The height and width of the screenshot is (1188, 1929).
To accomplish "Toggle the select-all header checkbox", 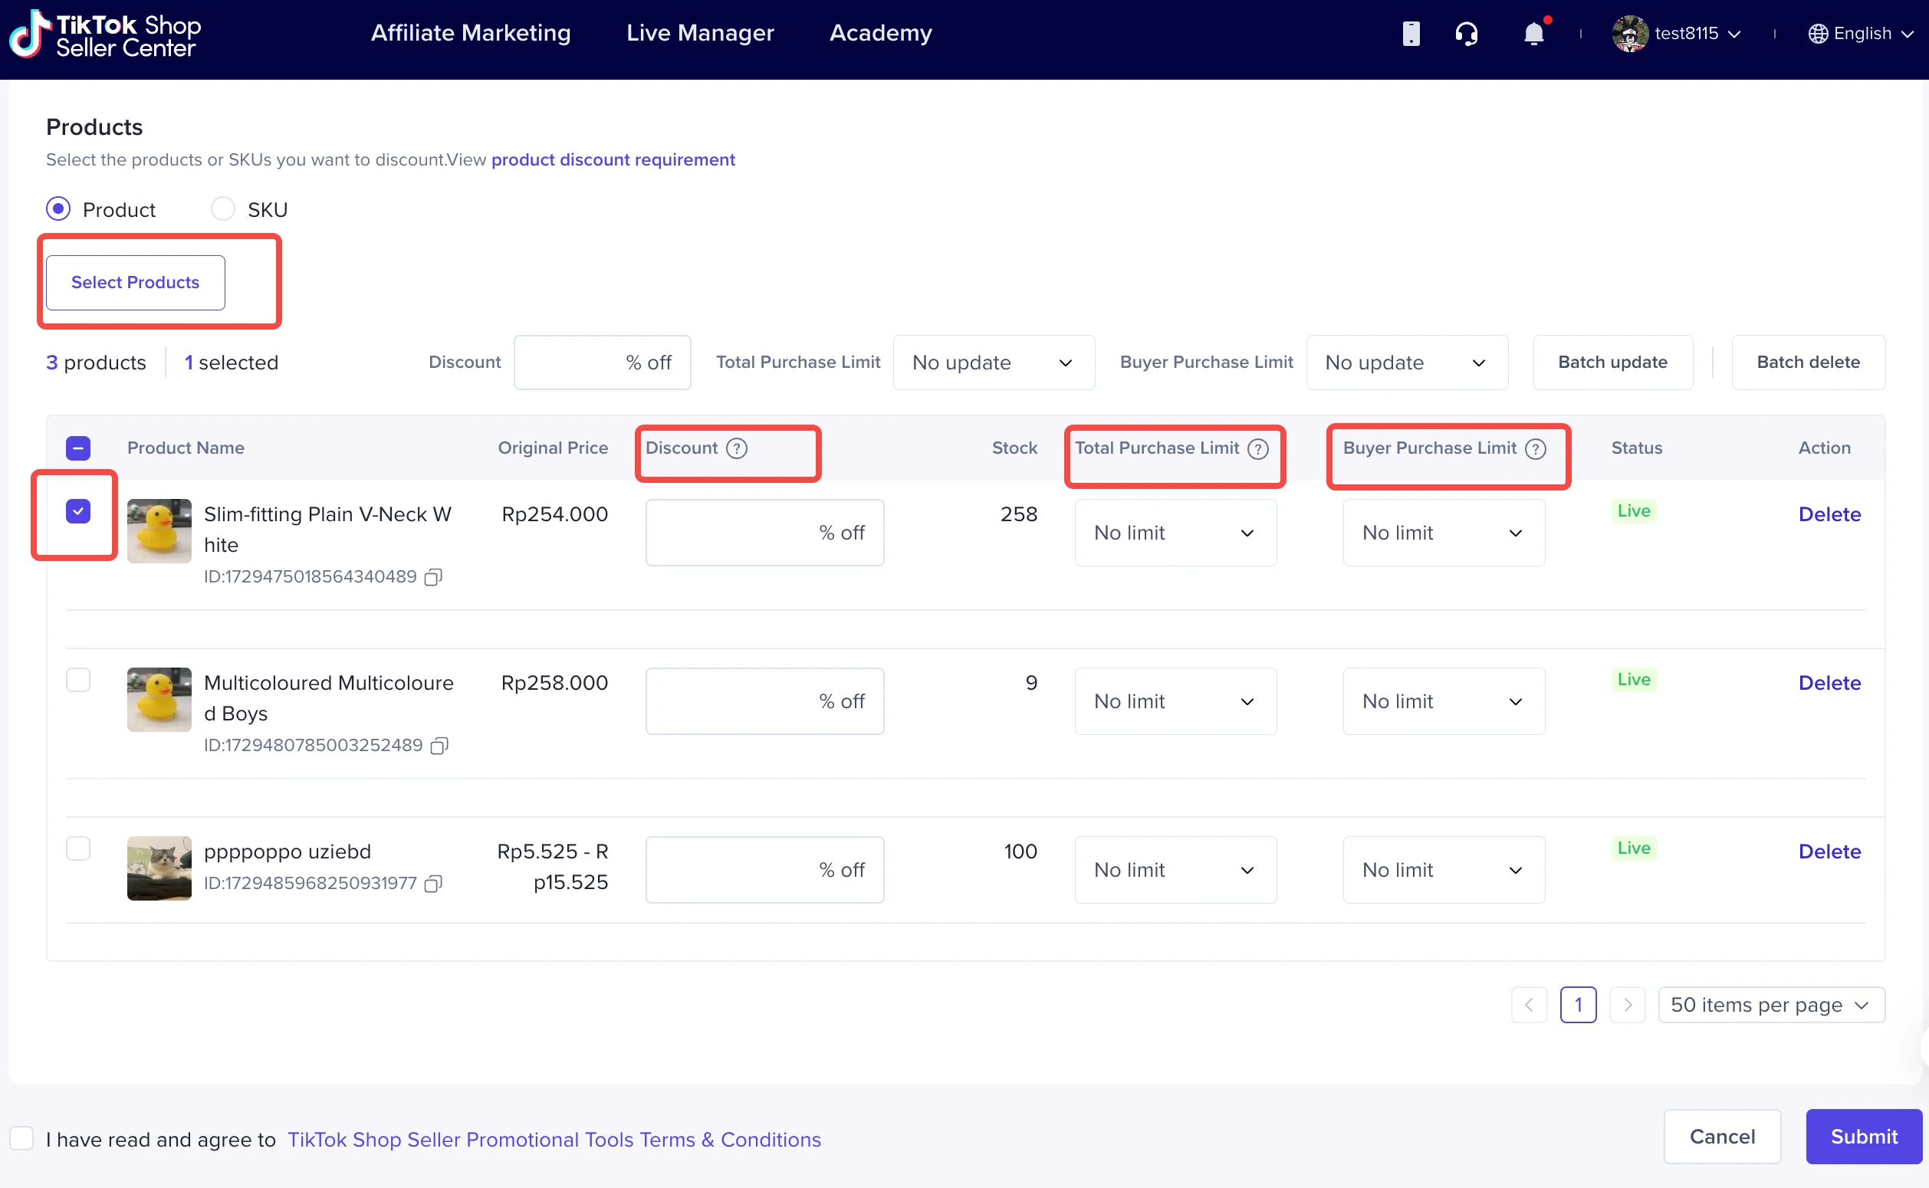I will [77, 448].
